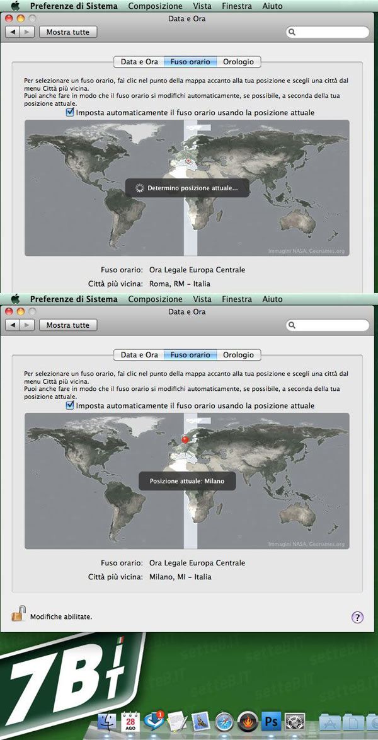The image size is (378, 740).
Task: Select Data e Ora tab in the Roma window
Action: pos(139,62)
